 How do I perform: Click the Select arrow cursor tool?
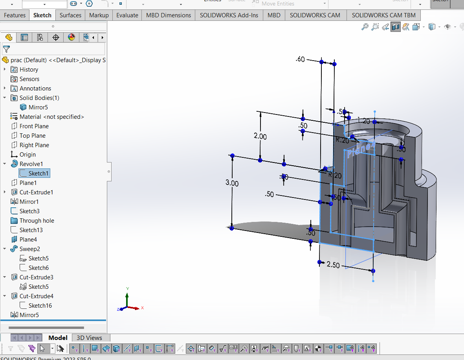click(42, 349)
